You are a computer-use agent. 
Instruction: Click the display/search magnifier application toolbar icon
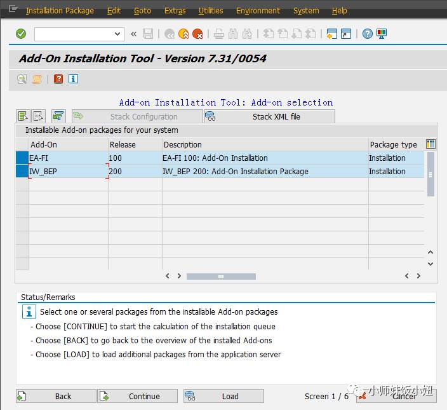click(x=22, y=79)
